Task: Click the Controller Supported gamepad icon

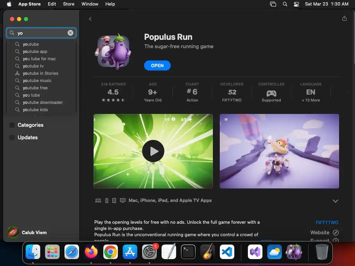Action: coord(271,94)
